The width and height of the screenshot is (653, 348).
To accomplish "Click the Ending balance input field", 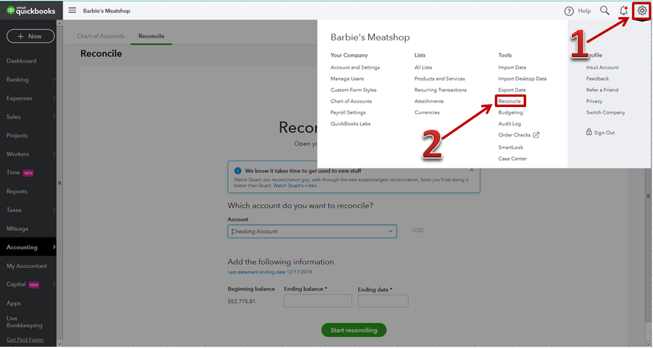I will click(318, 300).
